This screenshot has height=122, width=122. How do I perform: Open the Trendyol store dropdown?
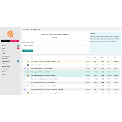click(x=55, y=45)
